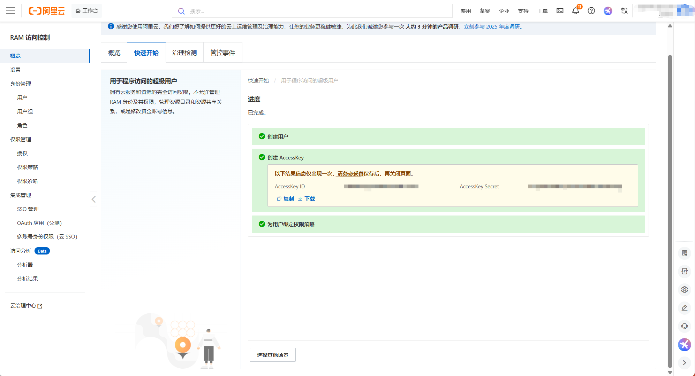The width and height of the screenshot is (695, 376).
Task: Click the top search input field
Action: (x=314, y=11)
